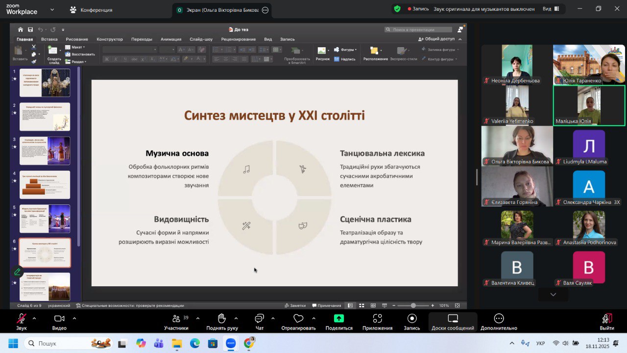Open the Чат chat panel

coord(259,319)
